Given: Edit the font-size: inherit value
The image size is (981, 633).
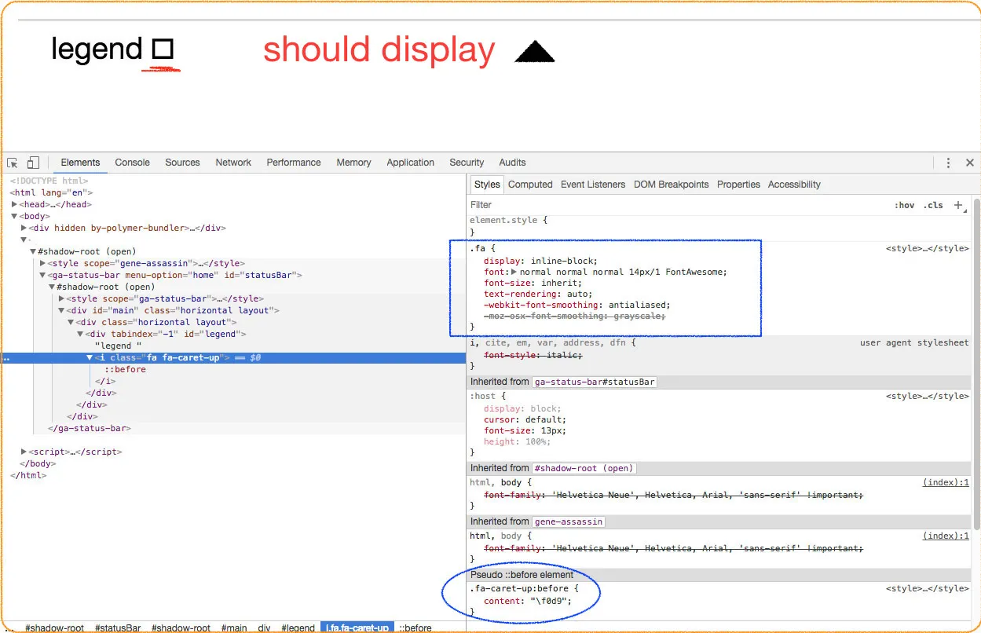Looking at the screenshot, I should [x=558, y=283].
